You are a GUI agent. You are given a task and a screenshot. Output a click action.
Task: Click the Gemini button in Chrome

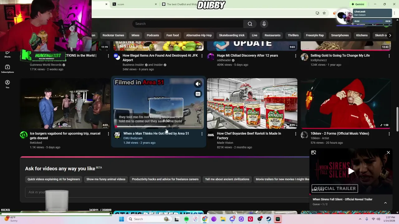358,4
